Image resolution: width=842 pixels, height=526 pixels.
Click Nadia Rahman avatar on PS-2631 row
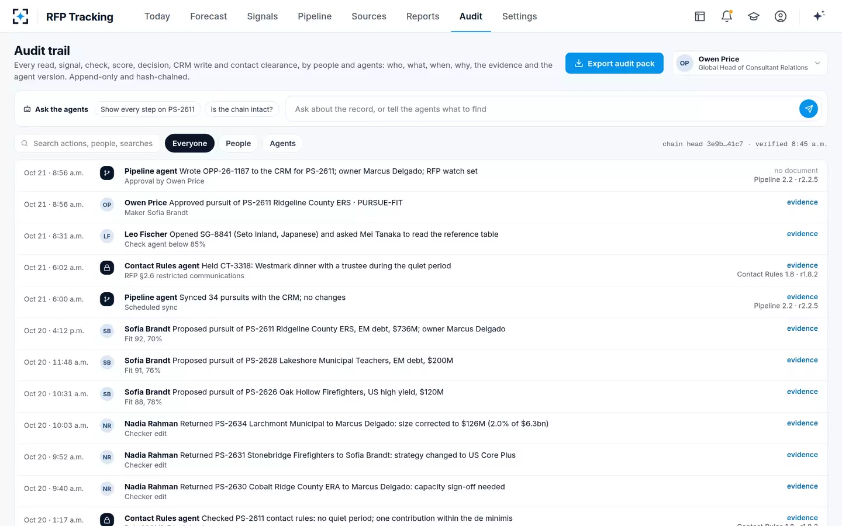coord(107,457)
